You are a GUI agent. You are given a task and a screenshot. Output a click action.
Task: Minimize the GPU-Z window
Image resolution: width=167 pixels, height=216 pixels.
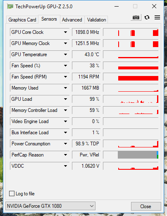117,6
